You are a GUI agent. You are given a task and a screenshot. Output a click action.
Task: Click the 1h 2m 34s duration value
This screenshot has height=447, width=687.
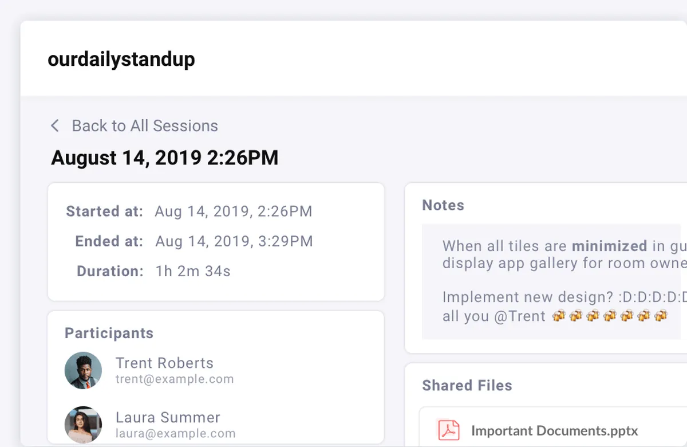click(x=193, y=271)
